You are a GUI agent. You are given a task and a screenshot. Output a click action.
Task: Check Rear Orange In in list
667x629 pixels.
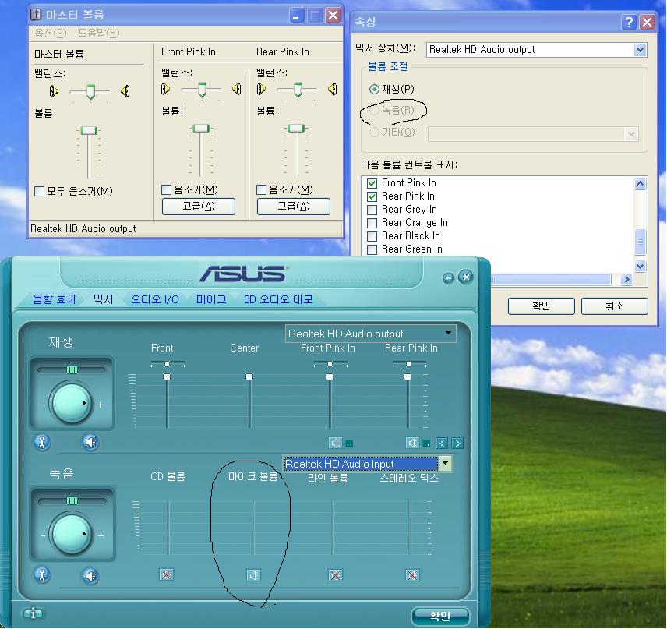click(x=372, y=223)
